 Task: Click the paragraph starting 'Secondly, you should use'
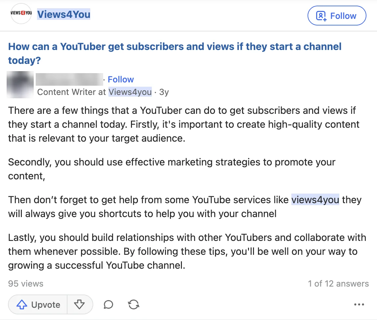coord(172,169)
